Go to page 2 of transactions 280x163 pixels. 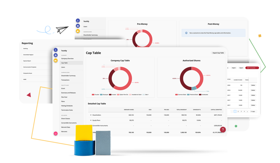(238, 112)
